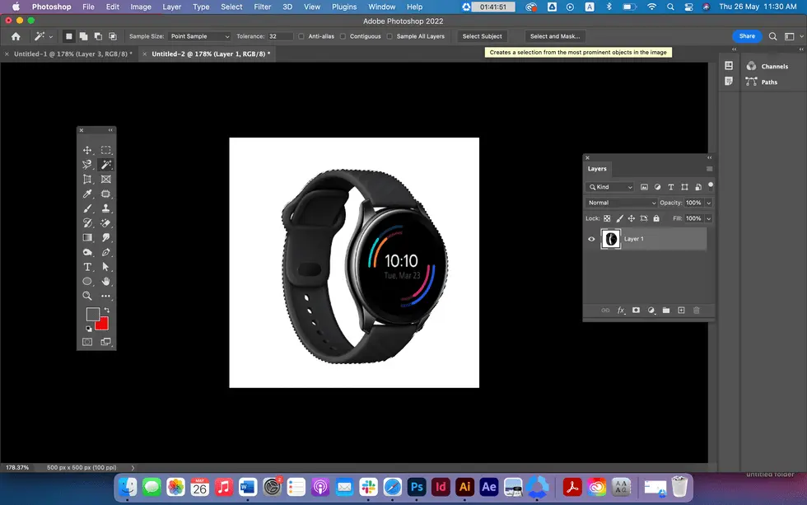Select the Move tool
The width and height of the screenshot is (807, 505).
point(86,150)
